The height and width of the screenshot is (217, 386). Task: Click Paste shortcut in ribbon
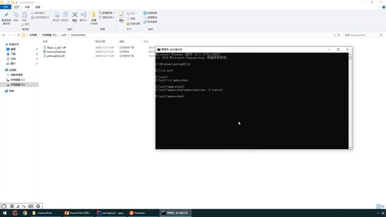[40, 17]
